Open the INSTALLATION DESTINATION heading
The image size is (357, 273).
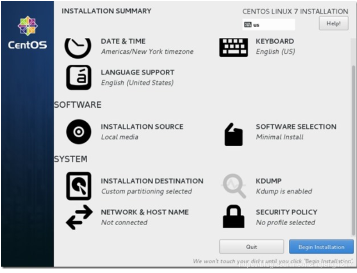152,181
